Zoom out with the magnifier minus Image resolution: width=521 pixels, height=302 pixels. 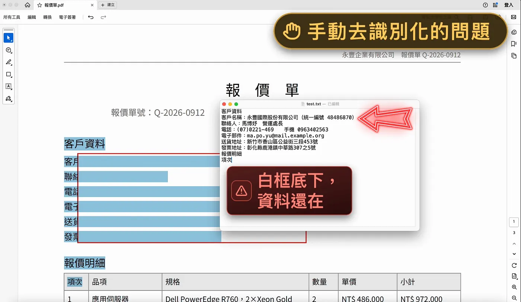(x=514, y=298)
